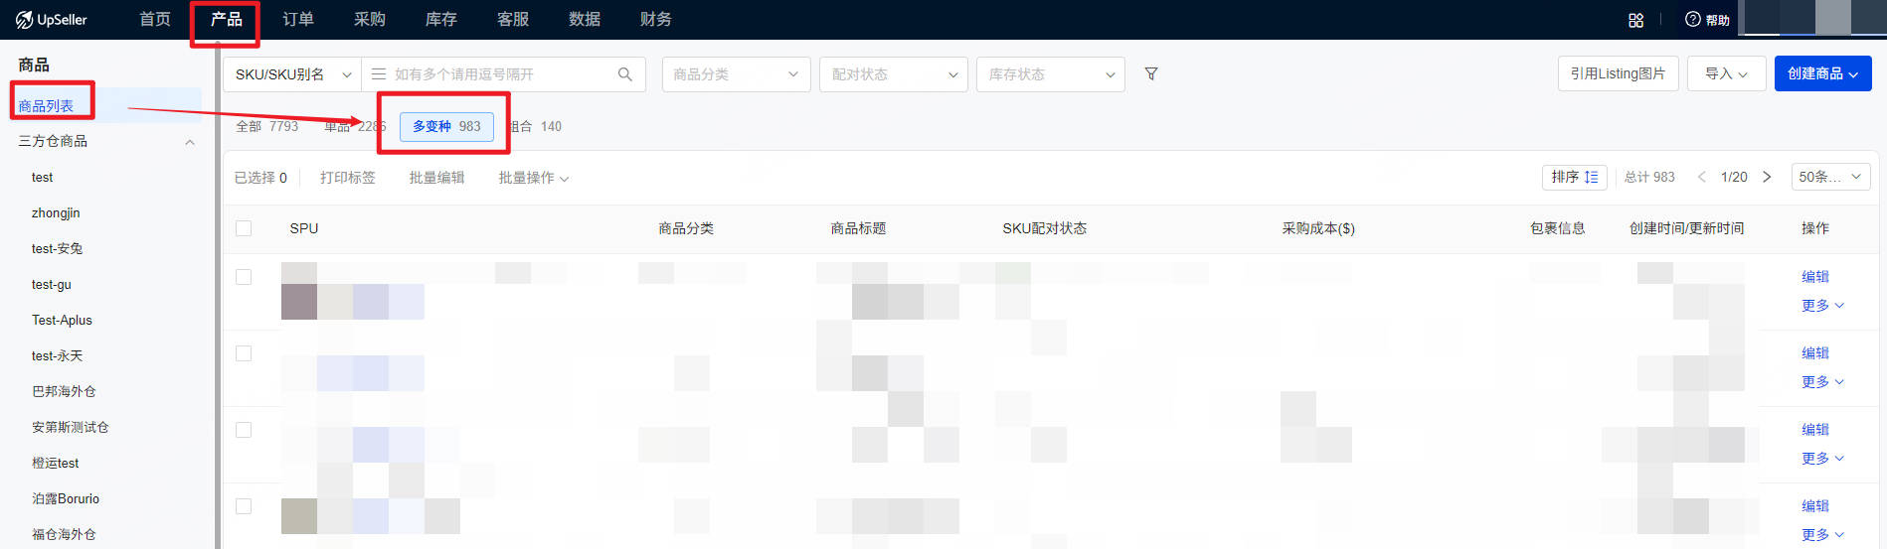Select 福仓海外仓 in sidebar
The width and height of the screenshot is (1887, 549).
click(x=64, y=535)
